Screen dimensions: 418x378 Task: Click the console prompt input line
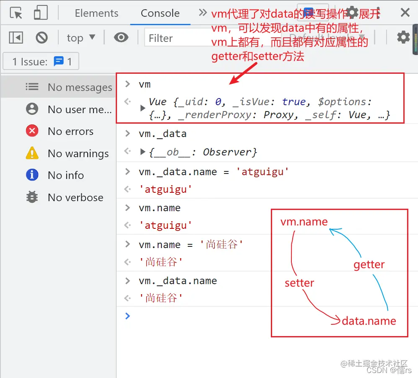[x=267, y=316]
